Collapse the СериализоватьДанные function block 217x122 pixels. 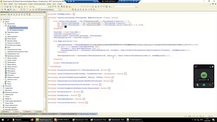pos(49,18)
